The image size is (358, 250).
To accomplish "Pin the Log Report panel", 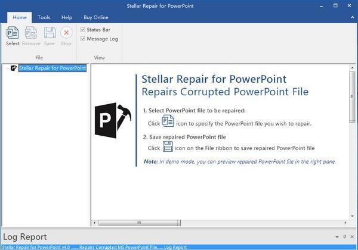I will coord(344,236).
